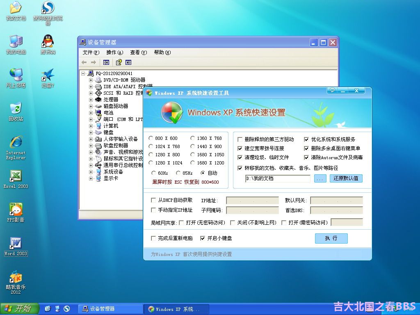Click the IP地址 input field
420x315 pixels.
pyautogui.click(x=252, y=200)
